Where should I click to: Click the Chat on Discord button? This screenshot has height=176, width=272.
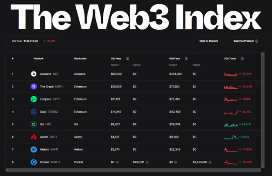(208, 41)
